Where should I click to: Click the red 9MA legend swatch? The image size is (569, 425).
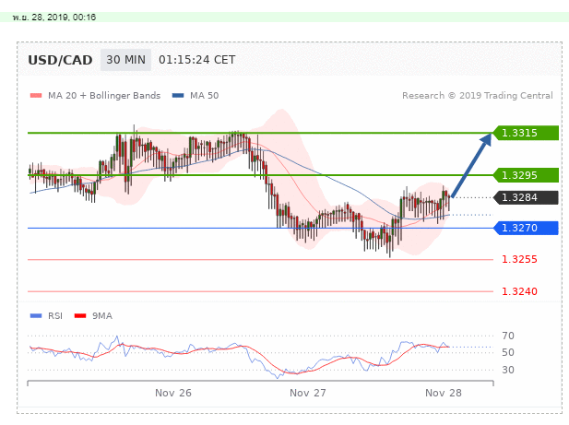pyautogui.click(x=80, y=316)
